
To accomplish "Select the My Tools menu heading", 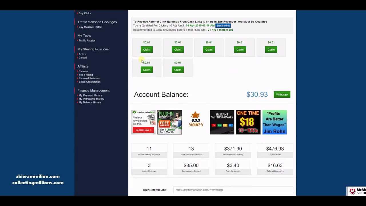I will coord(84,36).
